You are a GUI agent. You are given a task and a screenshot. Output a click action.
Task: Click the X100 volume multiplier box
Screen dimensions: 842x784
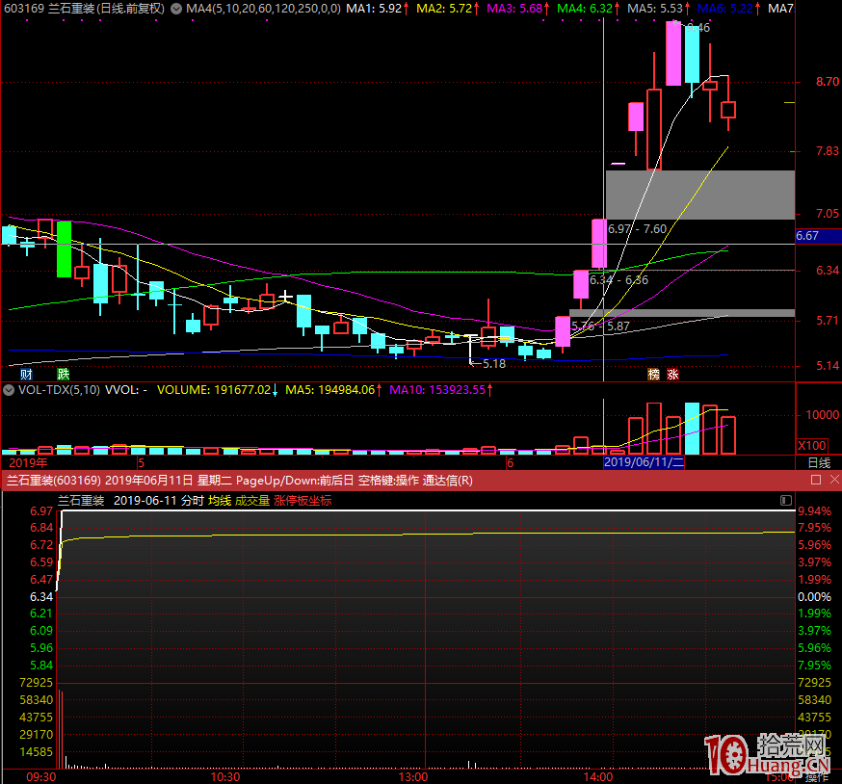[x=811, y=445]
